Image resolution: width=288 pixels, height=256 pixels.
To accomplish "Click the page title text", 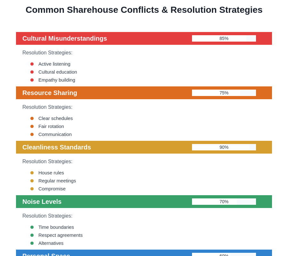I will point(144,10).
